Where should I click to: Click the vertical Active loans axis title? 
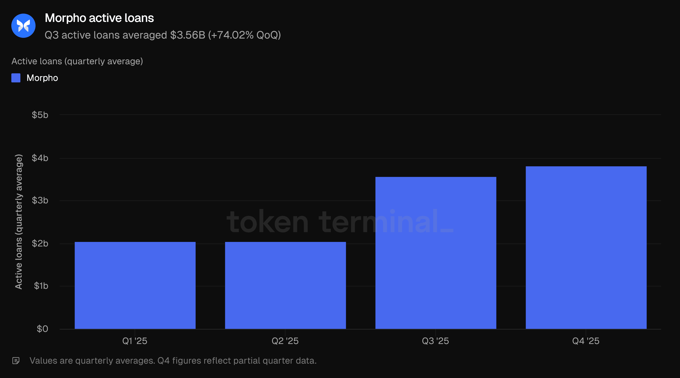18,222
